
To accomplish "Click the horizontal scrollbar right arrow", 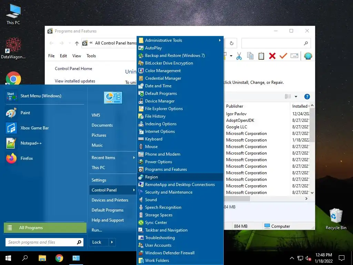I will point(306,198).
